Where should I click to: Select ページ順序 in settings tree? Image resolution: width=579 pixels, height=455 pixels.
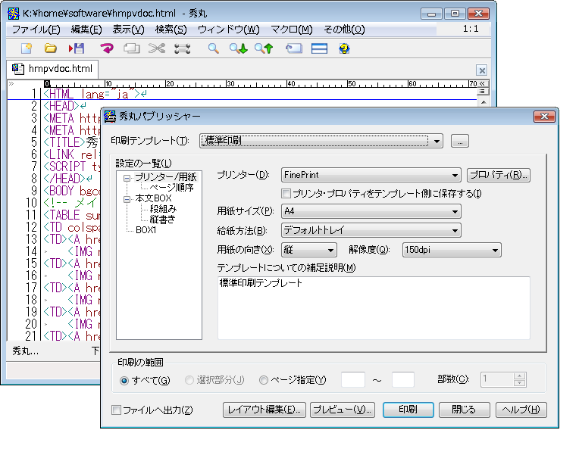(x=171, y=188)
